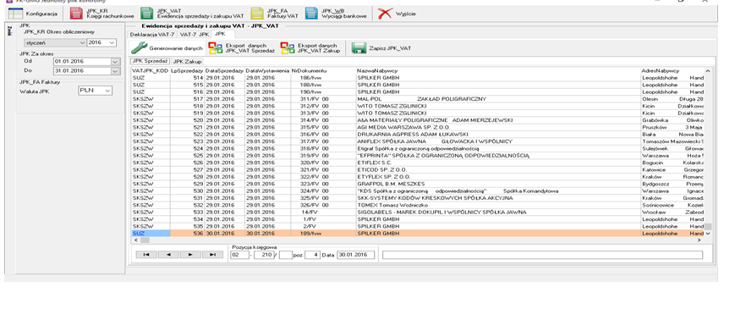735x309 pixels.
Task: Select row MAL-POL ZAKŁAD POLIGRAFICZNY
Action: (x=418, y=99)
